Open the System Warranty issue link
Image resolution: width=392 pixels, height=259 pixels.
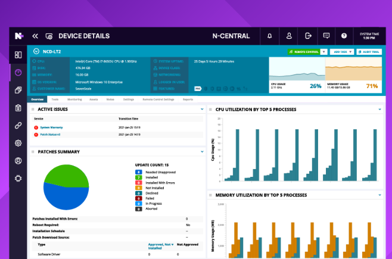[x=50, y=127]
